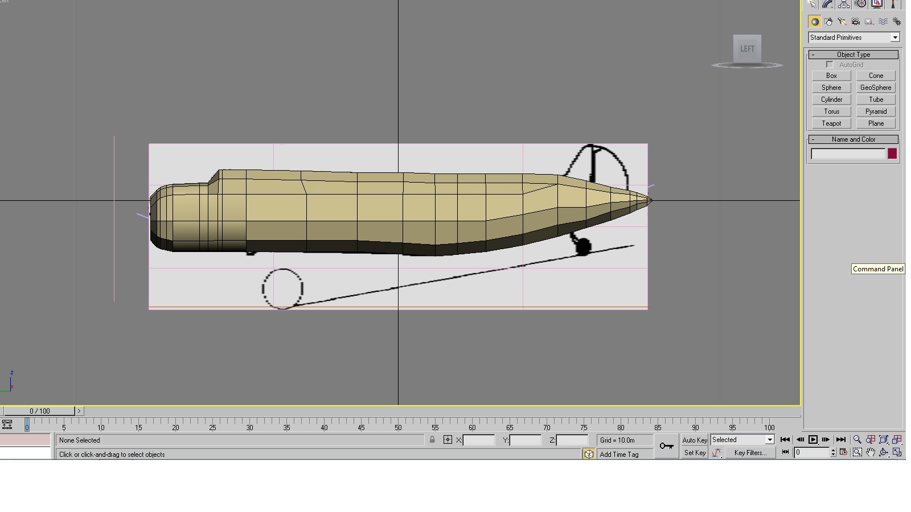The width and height of the screenshot is (911, 512).
Task: Open the object color swatch
Action: point(892,154)
